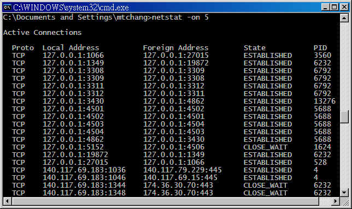Click foreign address 140.117.69.15:445
352x209 pixels.
coord(180,177)
